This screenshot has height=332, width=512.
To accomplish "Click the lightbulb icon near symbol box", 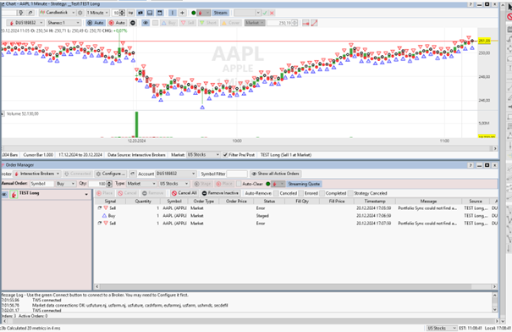I will 21,13.
